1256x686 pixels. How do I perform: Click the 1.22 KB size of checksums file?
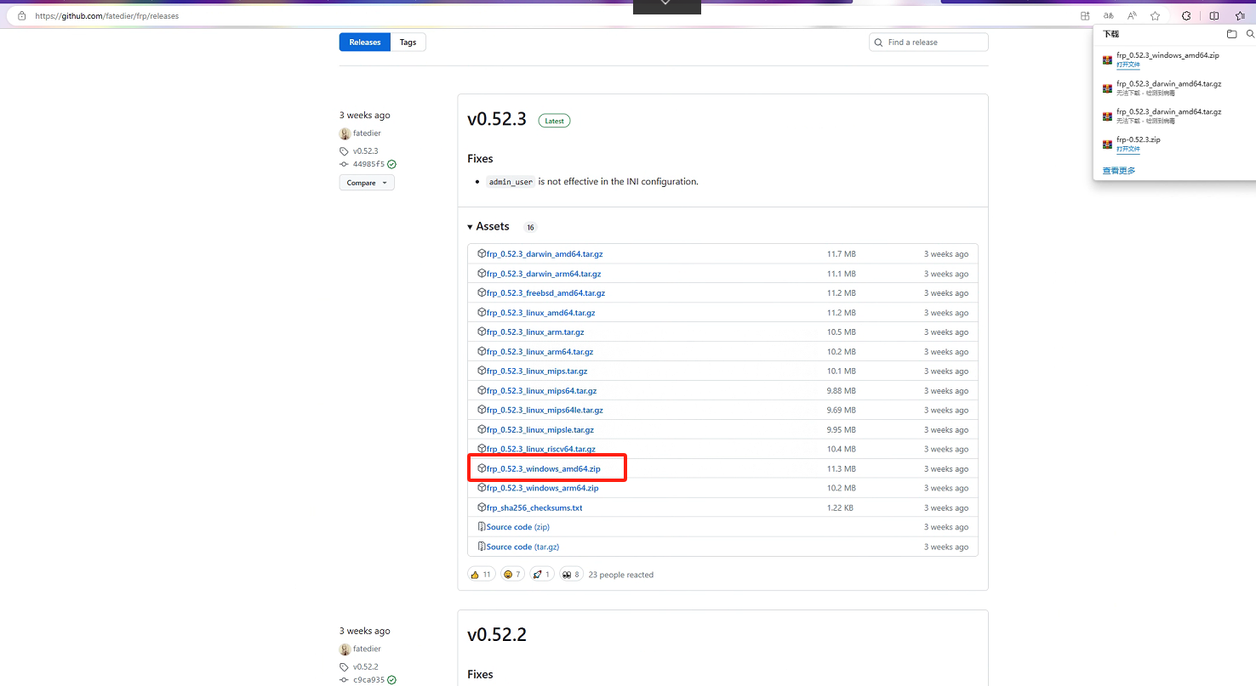[840, 507]
